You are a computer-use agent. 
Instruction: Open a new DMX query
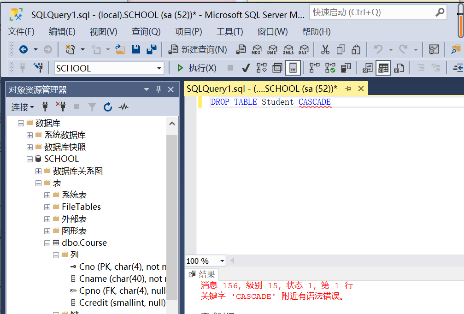(x=272, y=49)
